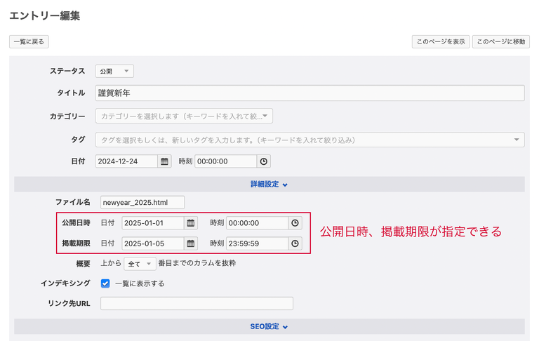Screen dimensions: 539x341
Task: Open the ステータス 公開 dropdown
Action: 114,71
